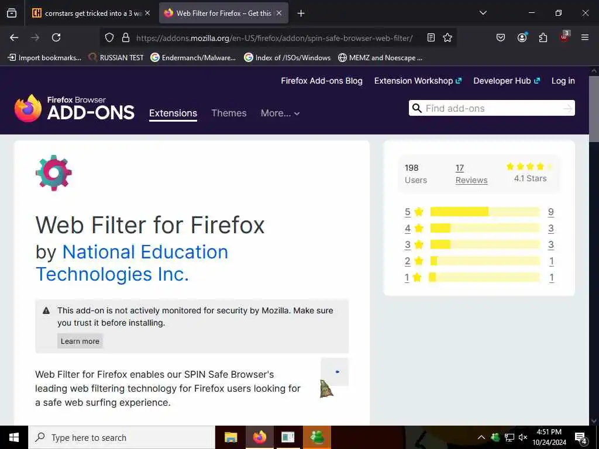The height and width of the screenshot is (449, 599).
Task: Open the Index of /ISOs/Windows bookmark
Action: [x=287, y=58]
